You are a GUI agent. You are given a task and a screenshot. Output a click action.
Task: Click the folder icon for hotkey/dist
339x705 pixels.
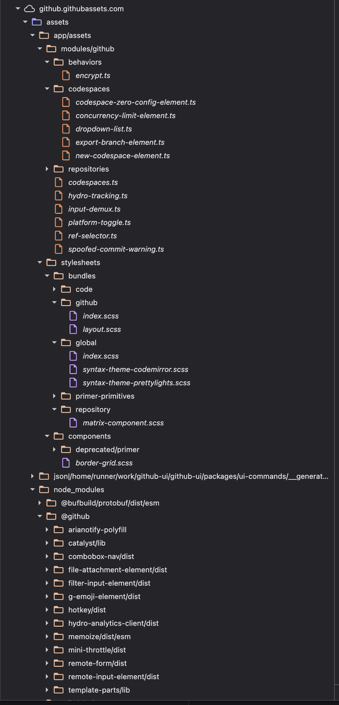coord(58,610)
